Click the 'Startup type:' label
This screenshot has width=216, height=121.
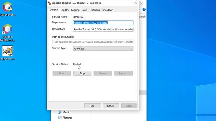point(59,48)
